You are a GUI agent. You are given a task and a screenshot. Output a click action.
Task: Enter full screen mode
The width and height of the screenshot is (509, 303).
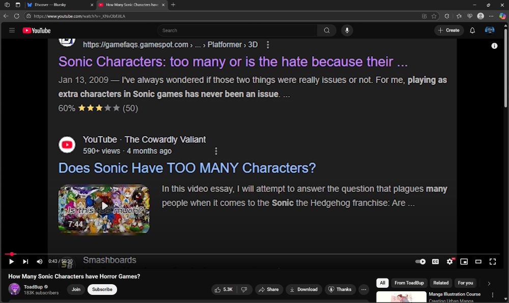click(492, 261)
